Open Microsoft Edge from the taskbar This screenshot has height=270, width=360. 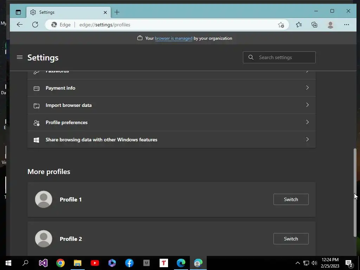click(x=181, y=263)
